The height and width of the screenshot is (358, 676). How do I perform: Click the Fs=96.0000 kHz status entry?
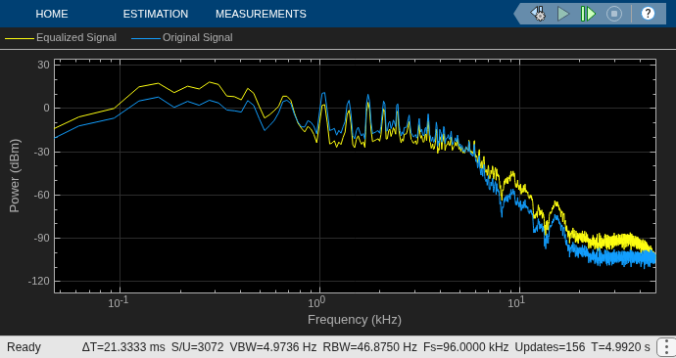tap(466, 347)
